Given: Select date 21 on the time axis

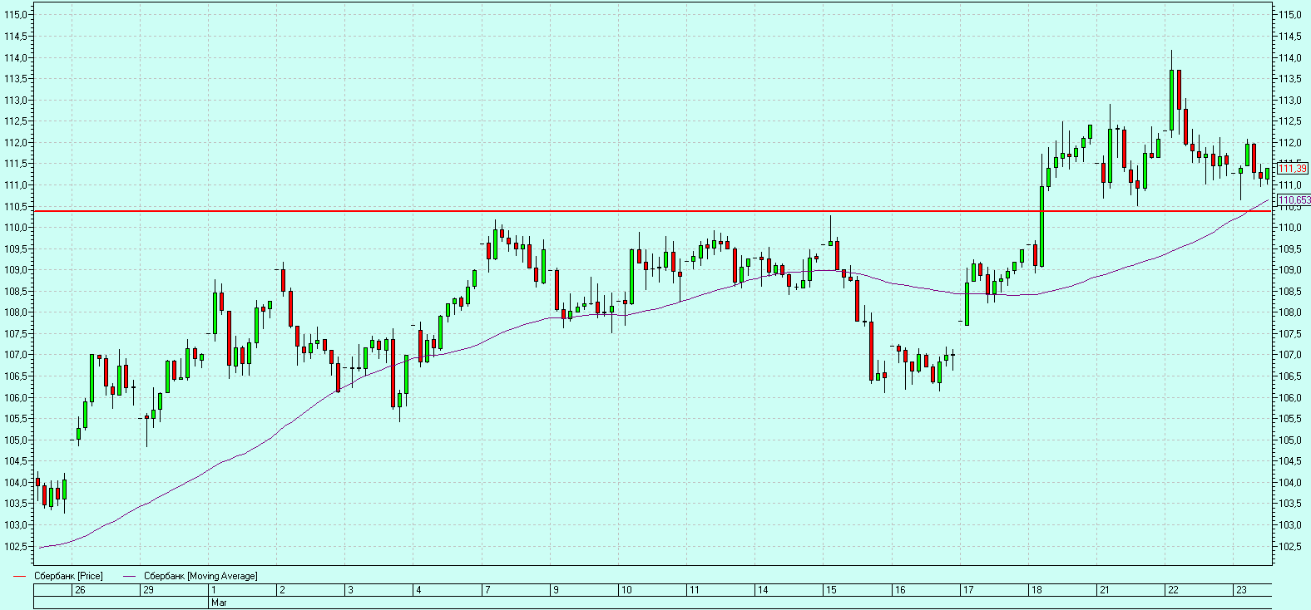Looking at the screenshot, I should 1105,590.
